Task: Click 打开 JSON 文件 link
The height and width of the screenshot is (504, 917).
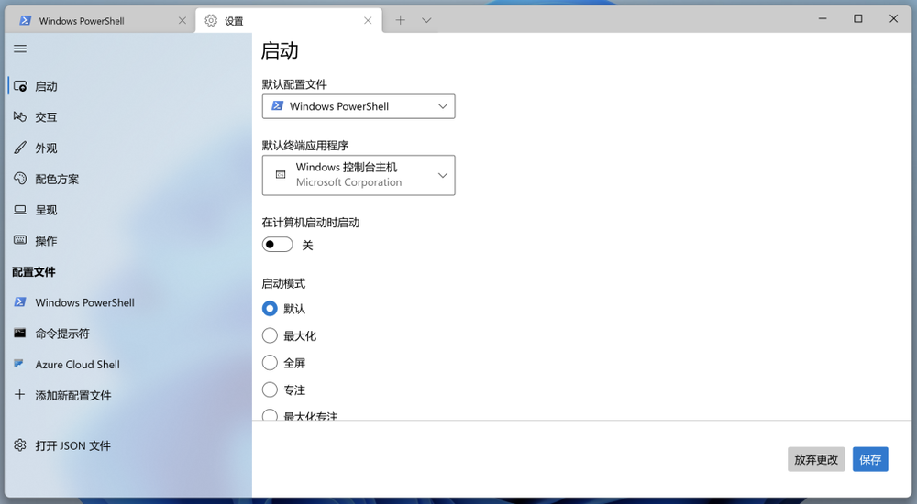Action: pos(128,445)
